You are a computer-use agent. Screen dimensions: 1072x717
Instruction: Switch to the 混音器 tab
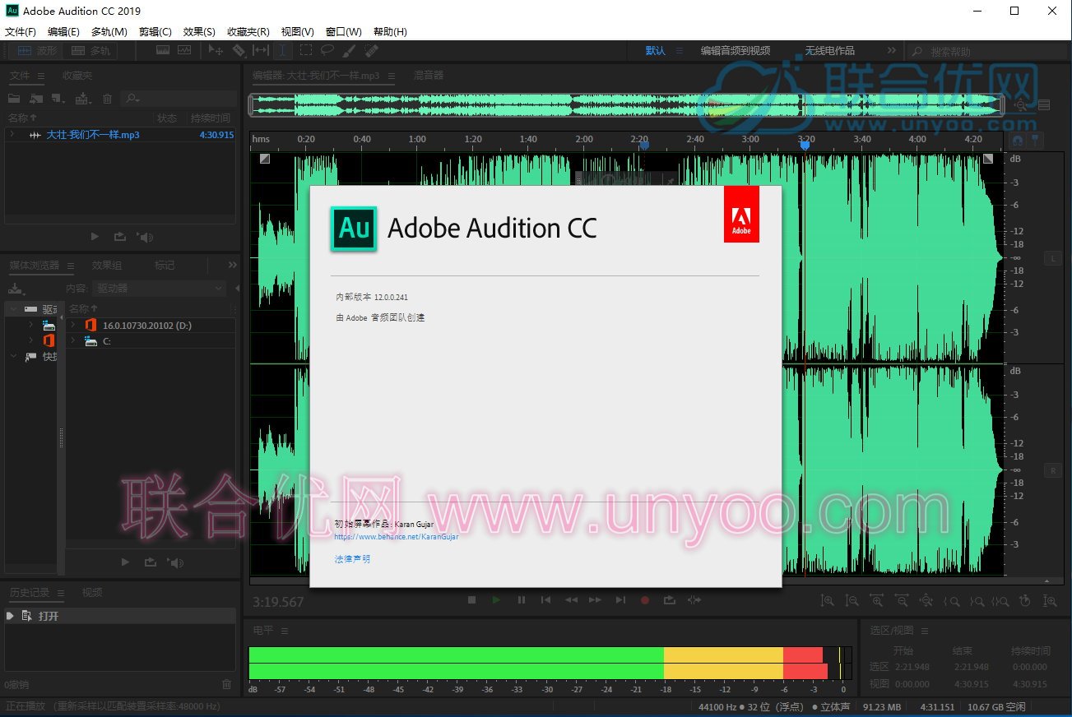click(x=428, y=75)
